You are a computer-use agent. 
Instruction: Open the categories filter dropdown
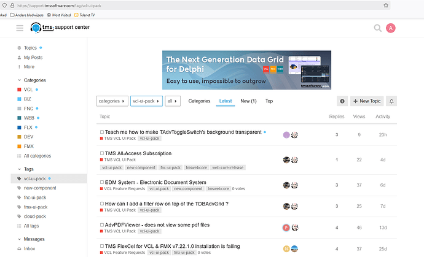(x=112, y=101)
